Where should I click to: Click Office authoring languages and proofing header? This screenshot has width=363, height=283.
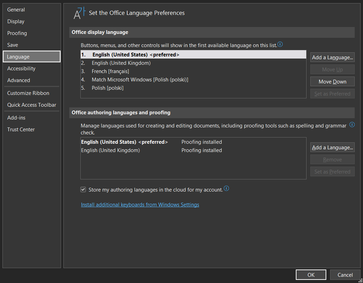pyautogui.click(x=212, y=113)
